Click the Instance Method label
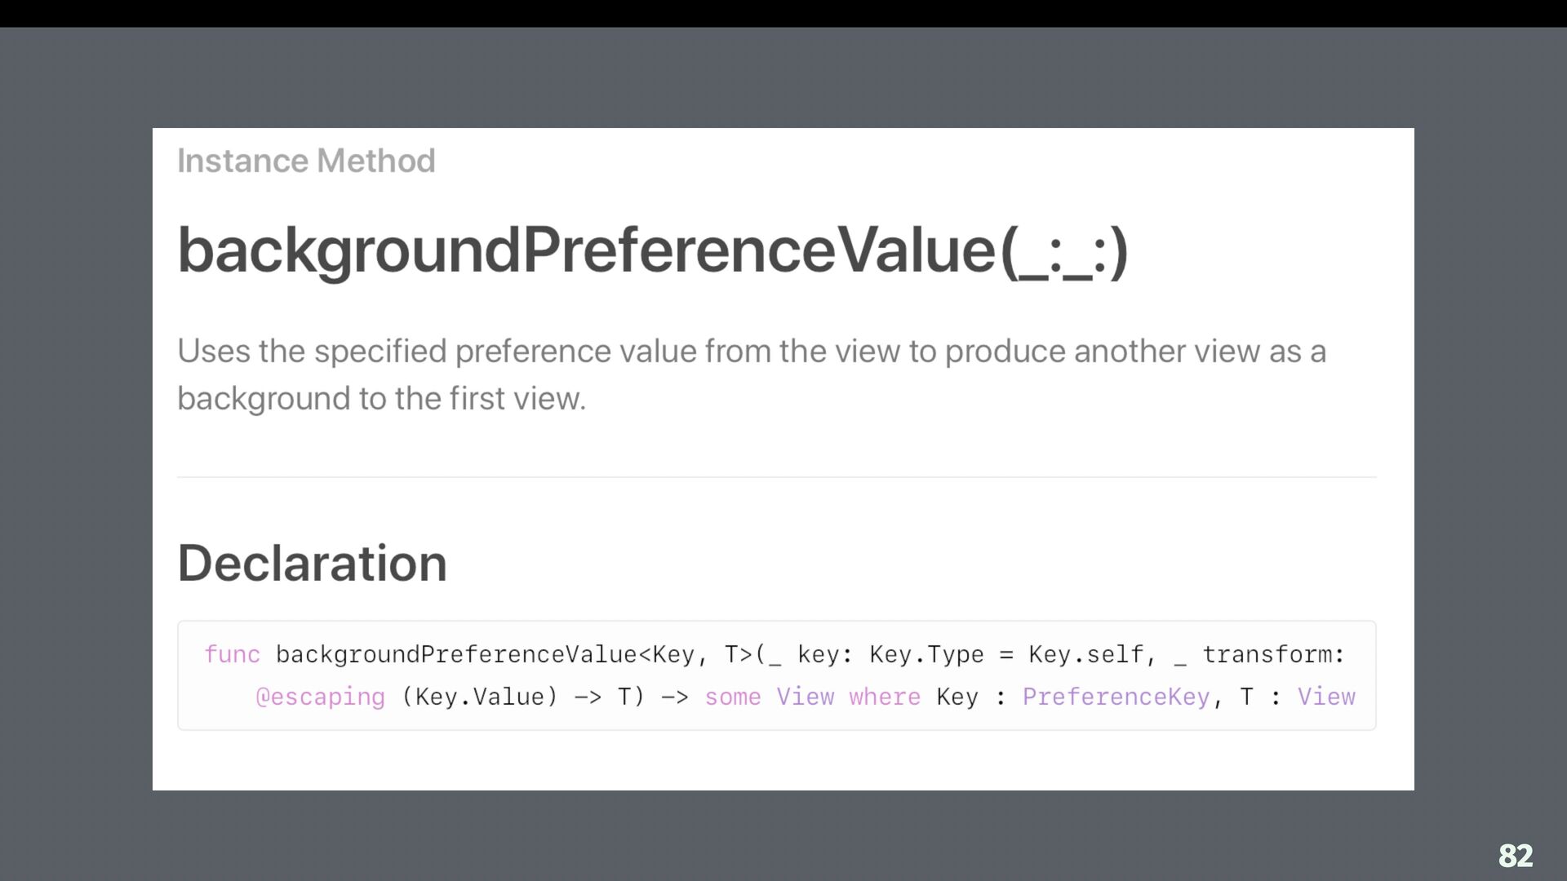 click(x=306, y=161)
